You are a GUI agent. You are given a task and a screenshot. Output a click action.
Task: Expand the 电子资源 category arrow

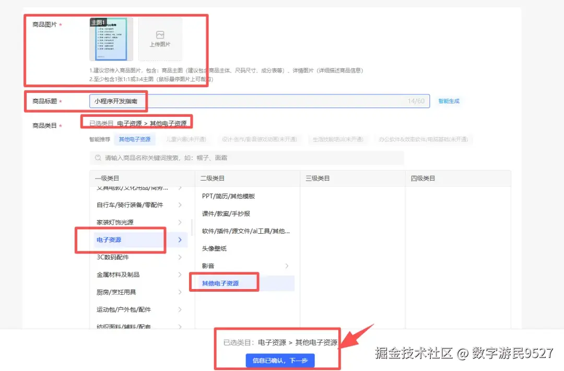(x=180, y=240)
